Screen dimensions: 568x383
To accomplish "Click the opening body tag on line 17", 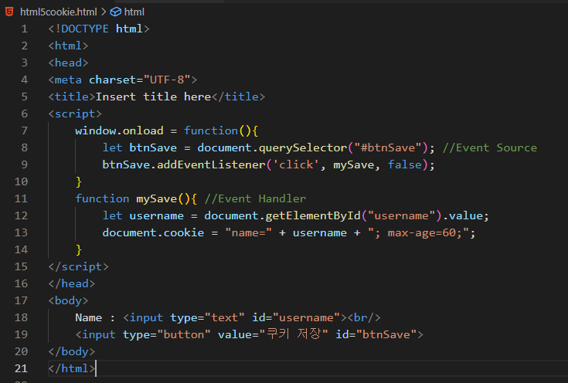I will [x=68, y=301].
